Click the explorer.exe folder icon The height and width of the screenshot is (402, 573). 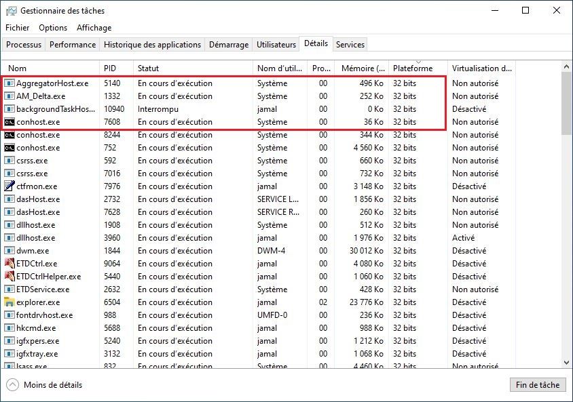[10, 302]
